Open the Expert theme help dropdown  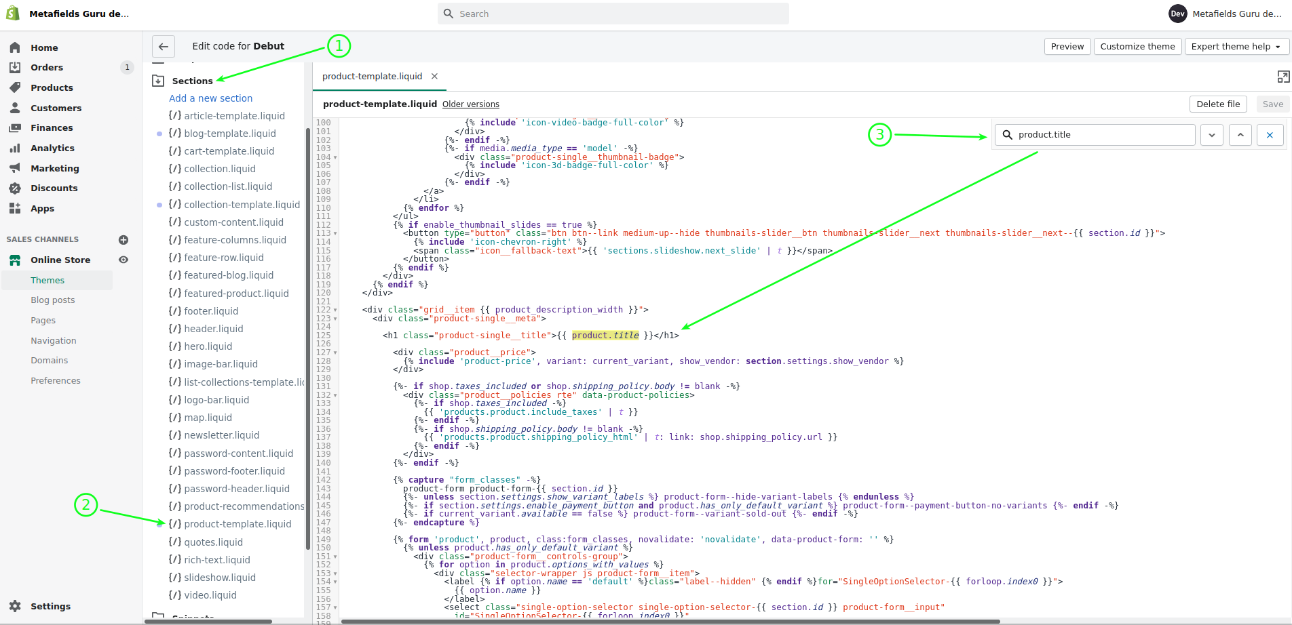click(1236, 46)
